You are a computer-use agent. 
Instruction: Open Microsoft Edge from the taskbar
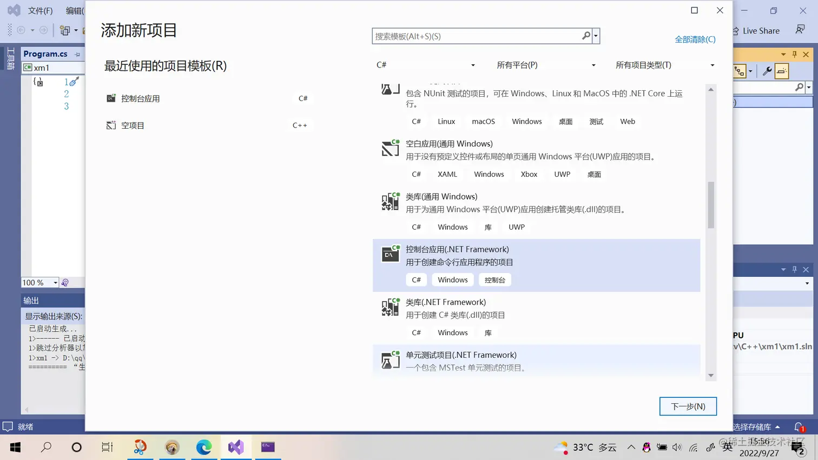tap(204, 447)
